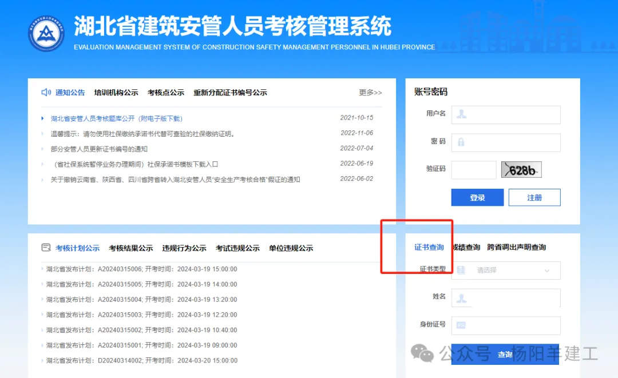
Task: Select 单位违规公示 tab
Action: pyautogui.click(x=291, y=248)
